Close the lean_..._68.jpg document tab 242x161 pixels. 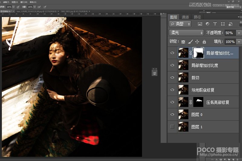coord(58,11)
